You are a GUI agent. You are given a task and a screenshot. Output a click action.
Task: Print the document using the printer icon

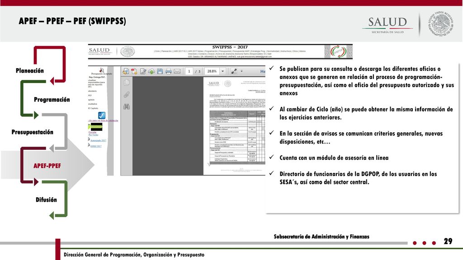pyautogui.click(x=169, y=71)
